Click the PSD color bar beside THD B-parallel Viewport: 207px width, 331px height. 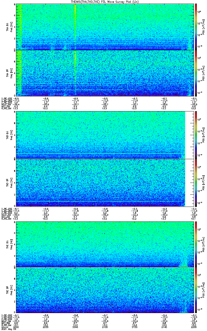196,183
